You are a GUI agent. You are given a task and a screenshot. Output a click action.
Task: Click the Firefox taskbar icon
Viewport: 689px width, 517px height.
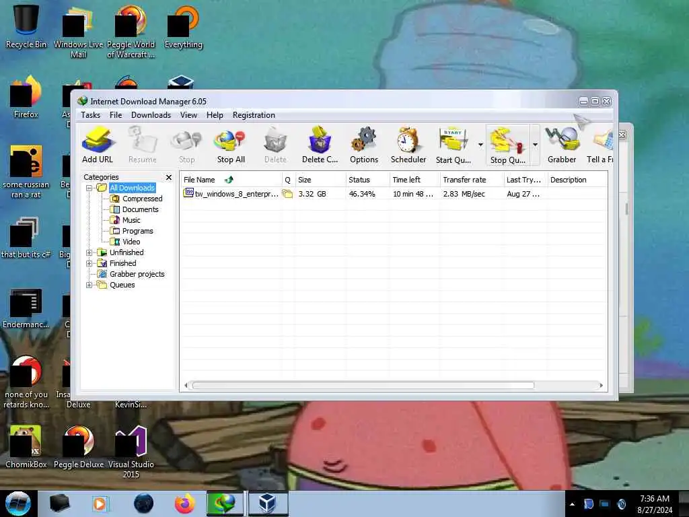(x=184, y=504)
